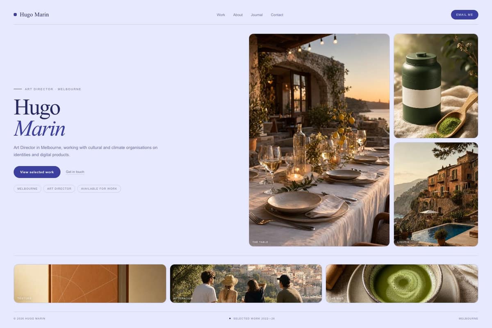Click the Email Me button
This screenshot has height=328, width=492.
(465, 15)
